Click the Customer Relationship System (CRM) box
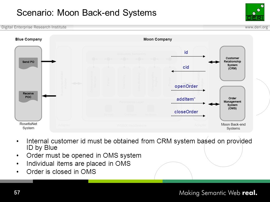Screen dimensions: 270x202 (232, 63)
